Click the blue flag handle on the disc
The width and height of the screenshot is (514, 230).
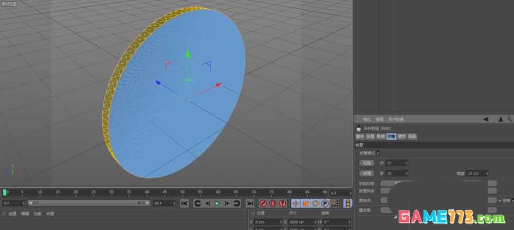pyautogui.click(x=207, y=66)
